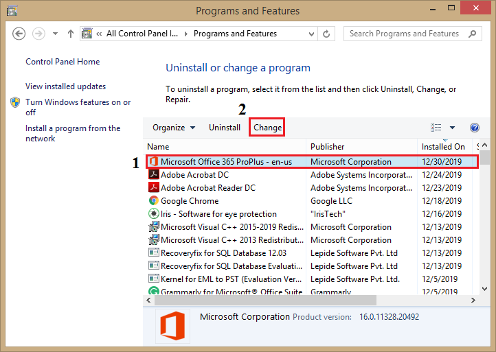Click the vertical scrollbar up arrow
This screenshot has height=352, width=496.
pos(484,145)
